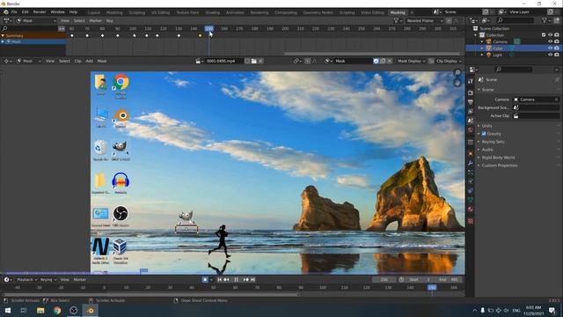
Task: Toggle viewport visibility eye for Cube
Action: point(550,48)
